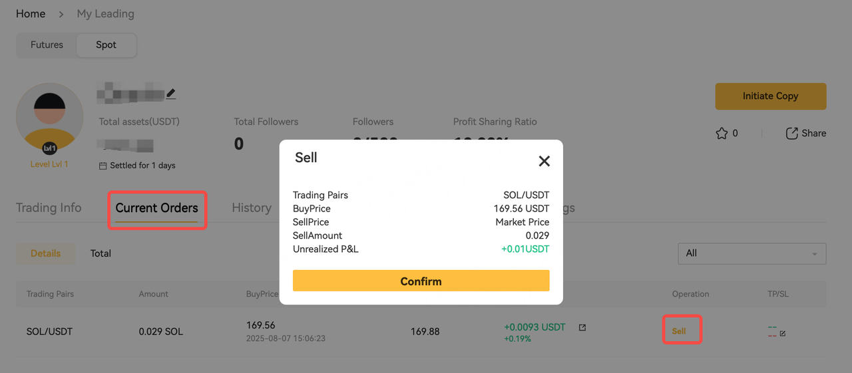Close the Sell dialog with the X icon
This screenshot has height=373, width=852.
(x=544, y=161)
